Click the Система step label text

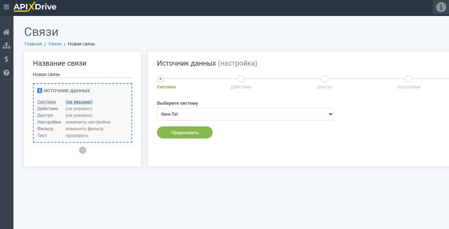[x=166, y=87]
